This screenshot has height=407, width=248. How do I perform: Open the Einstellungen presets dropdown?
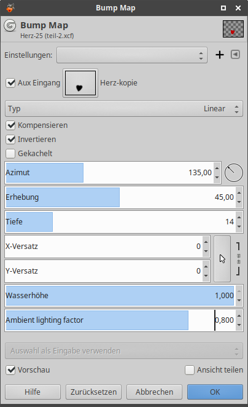click(x=132, y=55)
